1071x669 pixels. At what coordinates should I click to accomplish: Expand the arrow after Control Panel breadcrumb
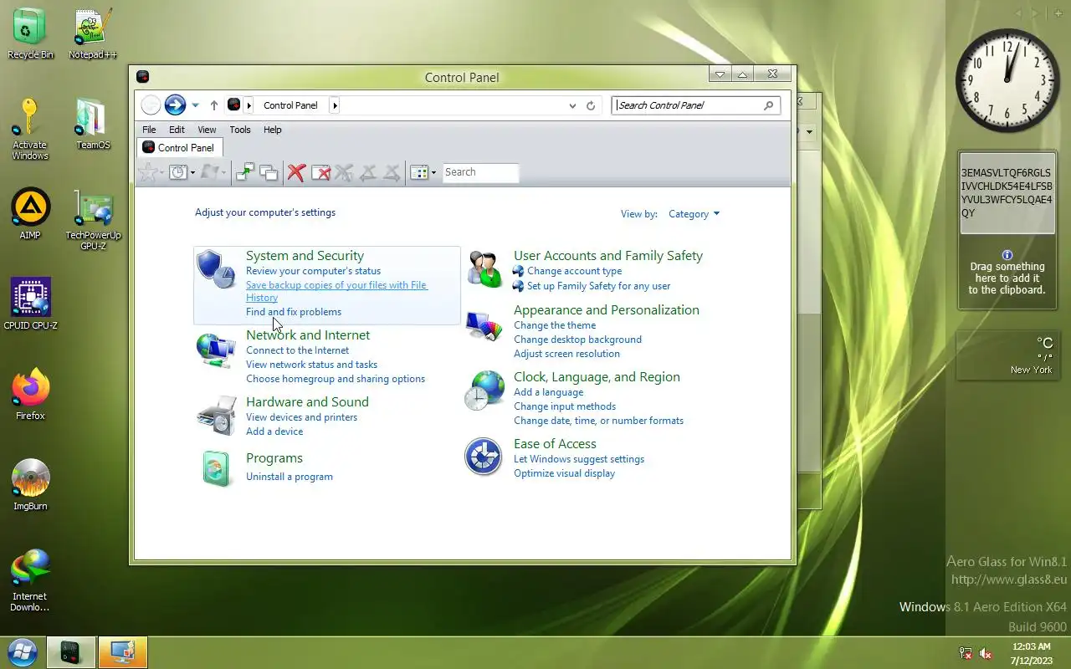335,105
